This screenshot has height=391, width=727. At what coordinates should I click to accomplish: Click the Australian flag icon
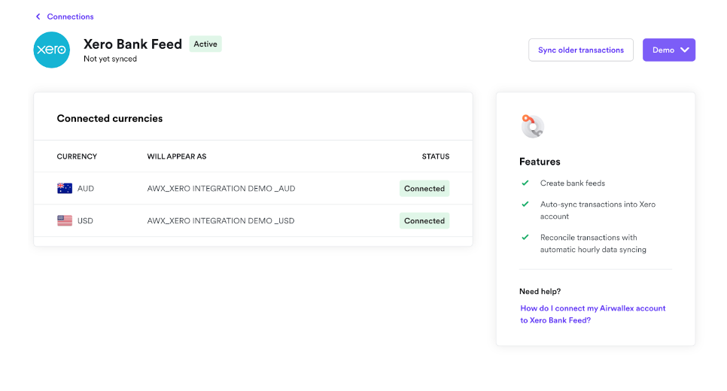(x=65, y=189)
